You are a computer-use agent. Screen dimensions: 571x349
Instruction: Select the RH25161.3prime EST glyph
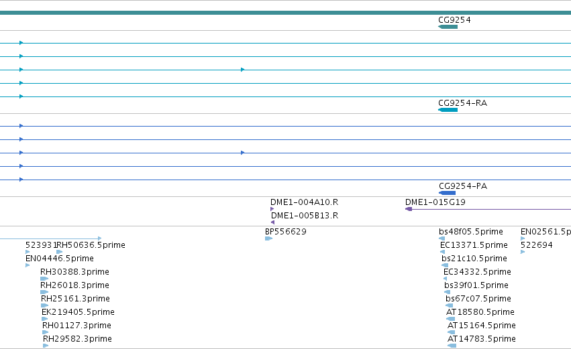[45, 305]
